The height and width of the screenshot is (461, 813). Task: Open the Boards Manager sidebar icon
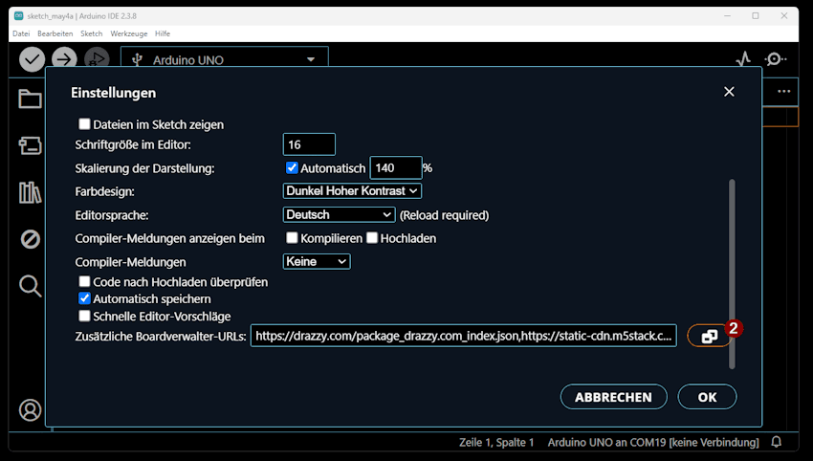tap(30, 145)
